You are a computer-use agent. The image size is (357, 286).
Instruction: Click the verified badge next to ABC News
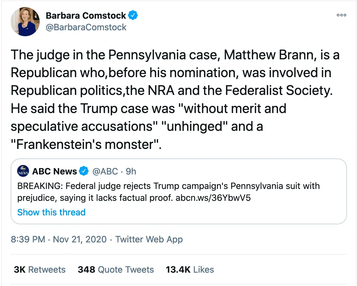point(84,171)
